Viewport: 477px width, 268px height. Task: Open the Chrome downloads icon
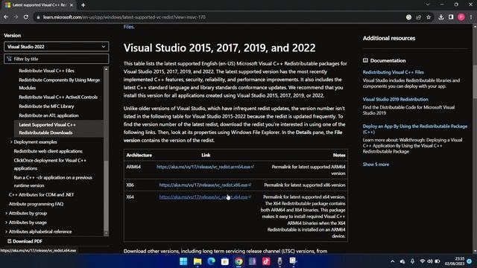(x=440, y=17)
